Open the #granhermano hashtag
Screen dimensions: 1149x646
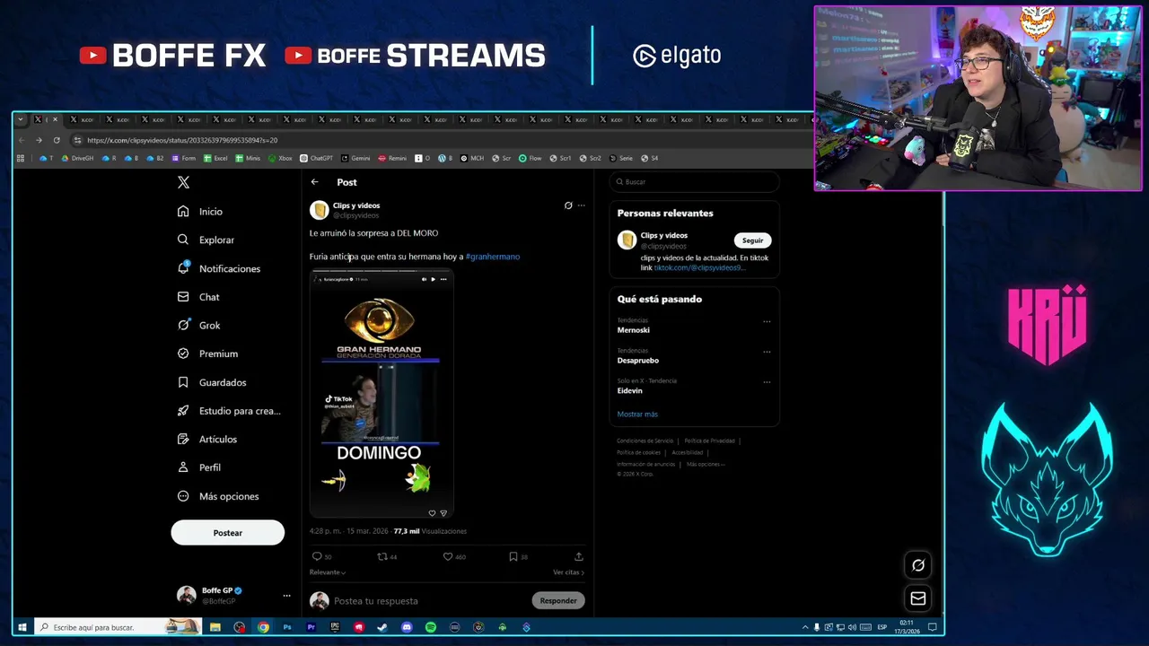[492, 257]
